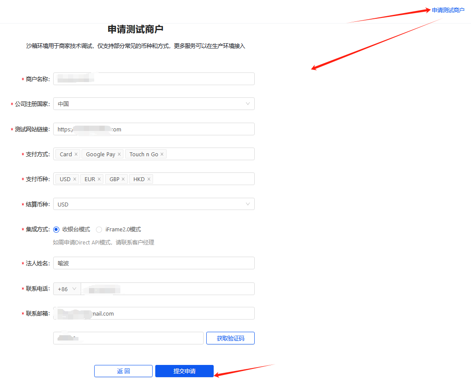Open the 结算币种 settlement currency dropdown
The width and height of the screenshot is (471, 392).
coord(154,204)
